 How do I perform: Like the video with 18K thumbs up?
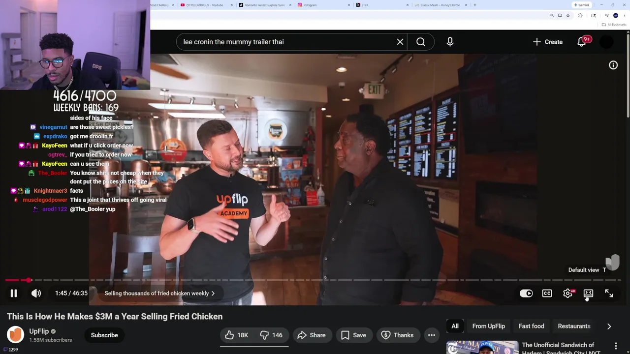pyautogui.click(x=237, y=335)
